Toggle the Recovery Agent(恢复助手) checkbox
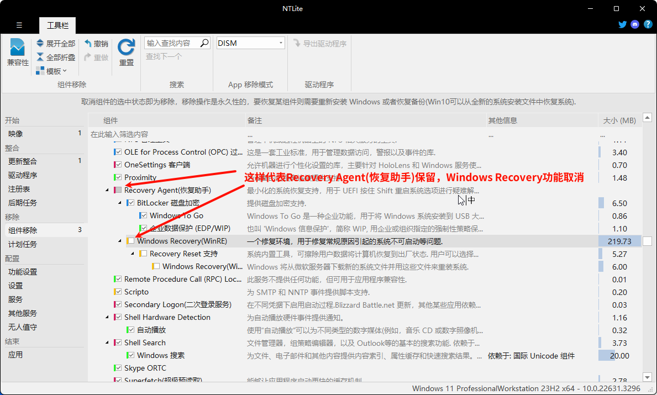The height and width of the screenshot is (395, 657). pos(119,190)
